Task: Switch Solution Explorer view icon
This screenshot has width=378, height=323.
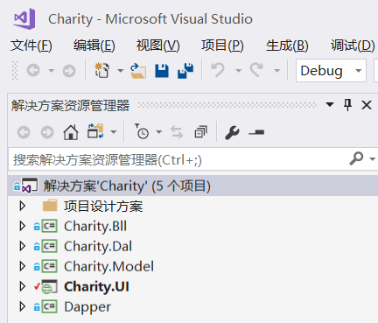Action: tap(95, 131)
